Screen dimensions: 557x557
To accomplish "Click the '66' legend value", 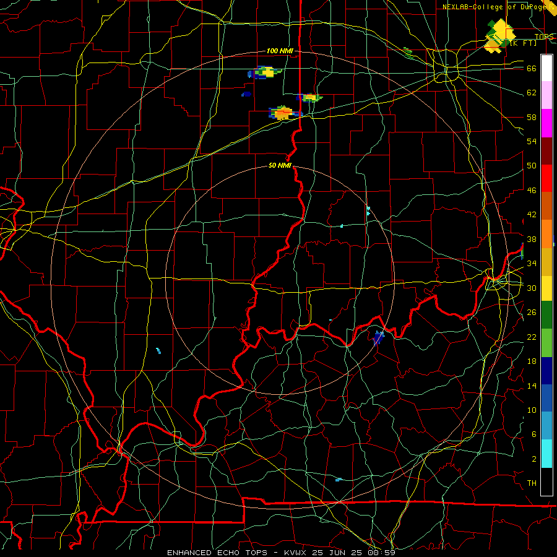I will coord(532,69).
